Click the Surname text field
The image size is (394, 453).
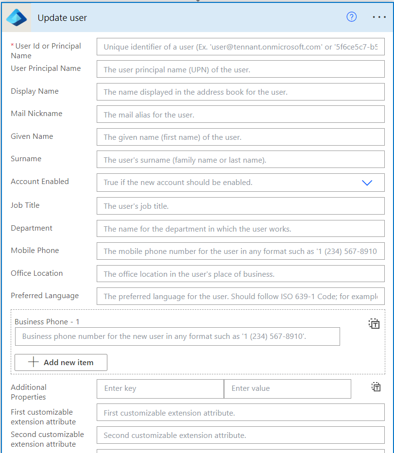coord(240,160)
